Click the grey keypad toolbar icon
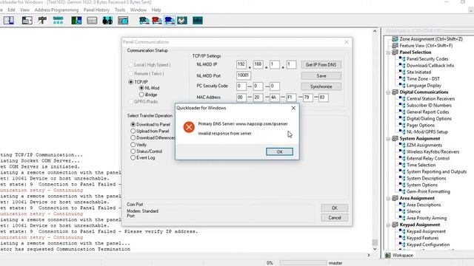 pos(92,21)
